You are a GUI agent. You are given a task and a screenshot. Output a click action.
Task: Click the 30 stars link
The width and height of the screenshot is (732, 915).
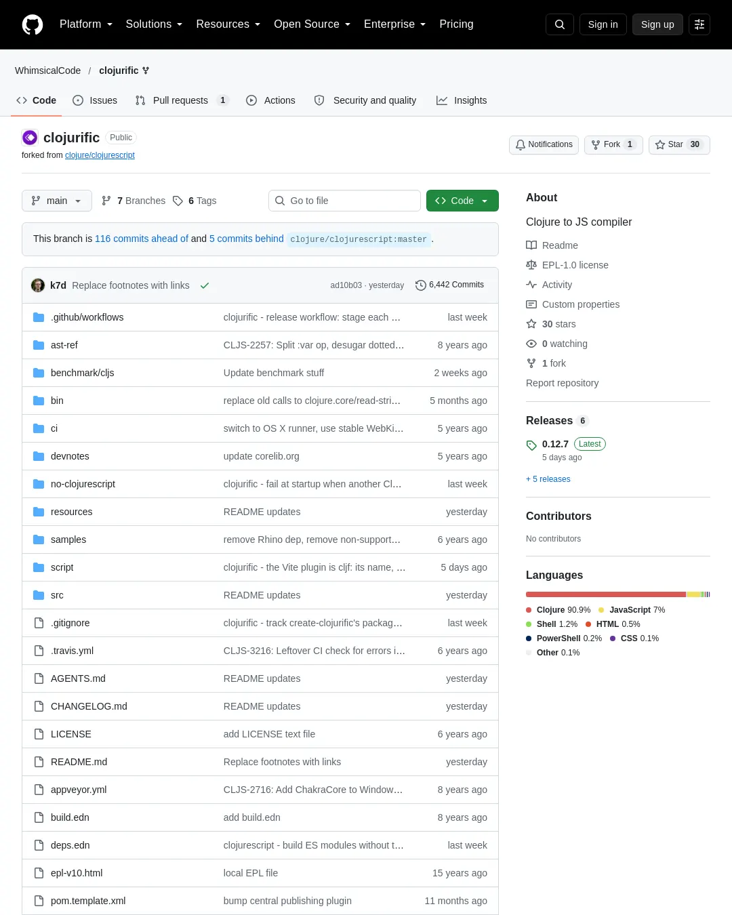(559, 324)
